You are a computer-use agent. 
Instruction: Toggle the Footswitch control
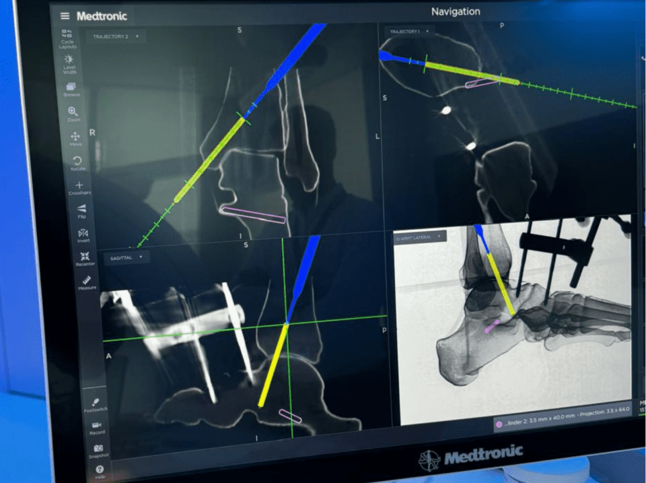(94, 402)
